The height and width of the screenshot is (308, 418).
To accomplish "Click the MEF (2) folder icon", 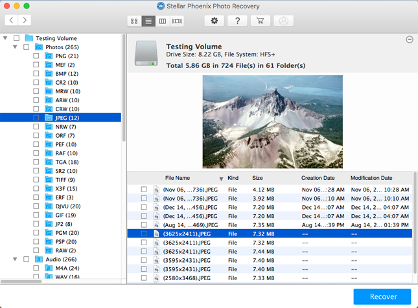I will (x=49, y=65).
